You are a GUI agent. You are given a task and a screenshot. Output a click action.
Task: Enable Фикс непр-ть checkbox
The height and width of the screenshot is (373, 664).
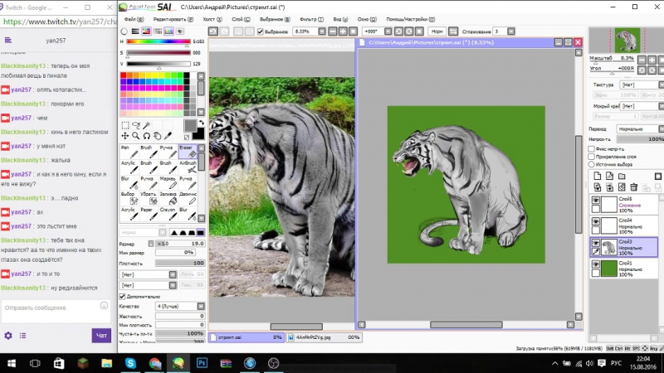592,149
